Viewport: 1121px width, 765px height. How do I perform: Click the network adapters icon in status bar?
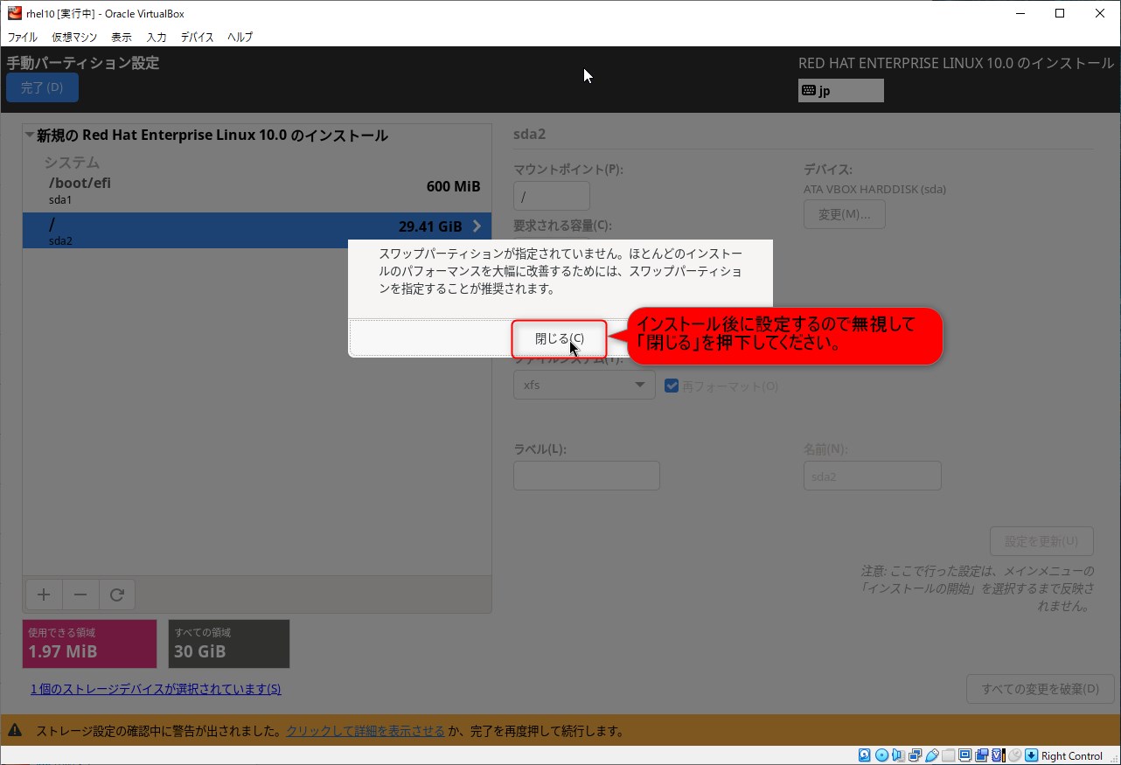[x=916, y=755]
